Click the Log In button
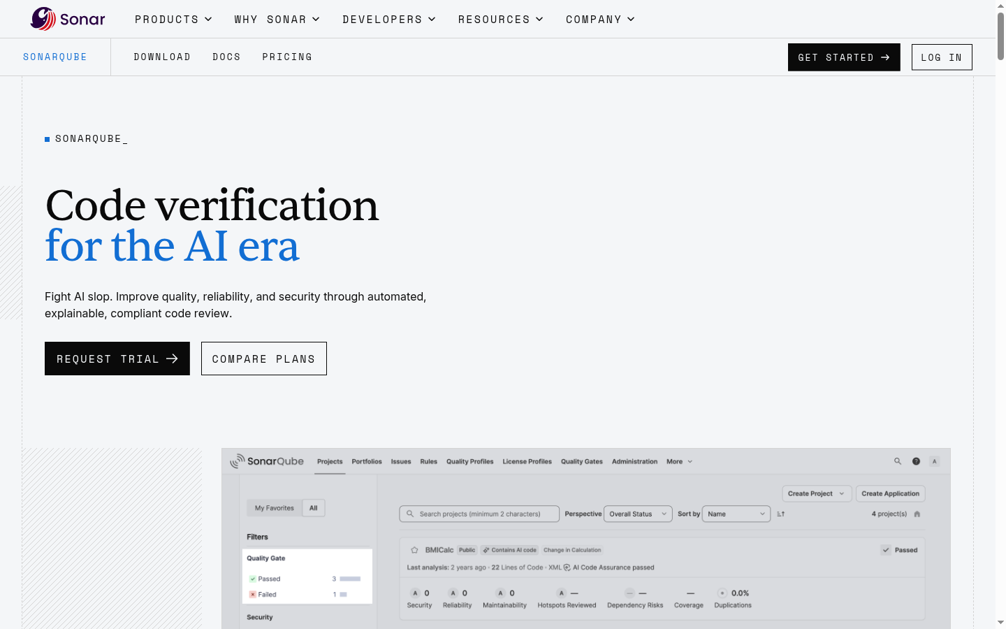The height and width of the screenshot is (629, 1006). (942, 57)
